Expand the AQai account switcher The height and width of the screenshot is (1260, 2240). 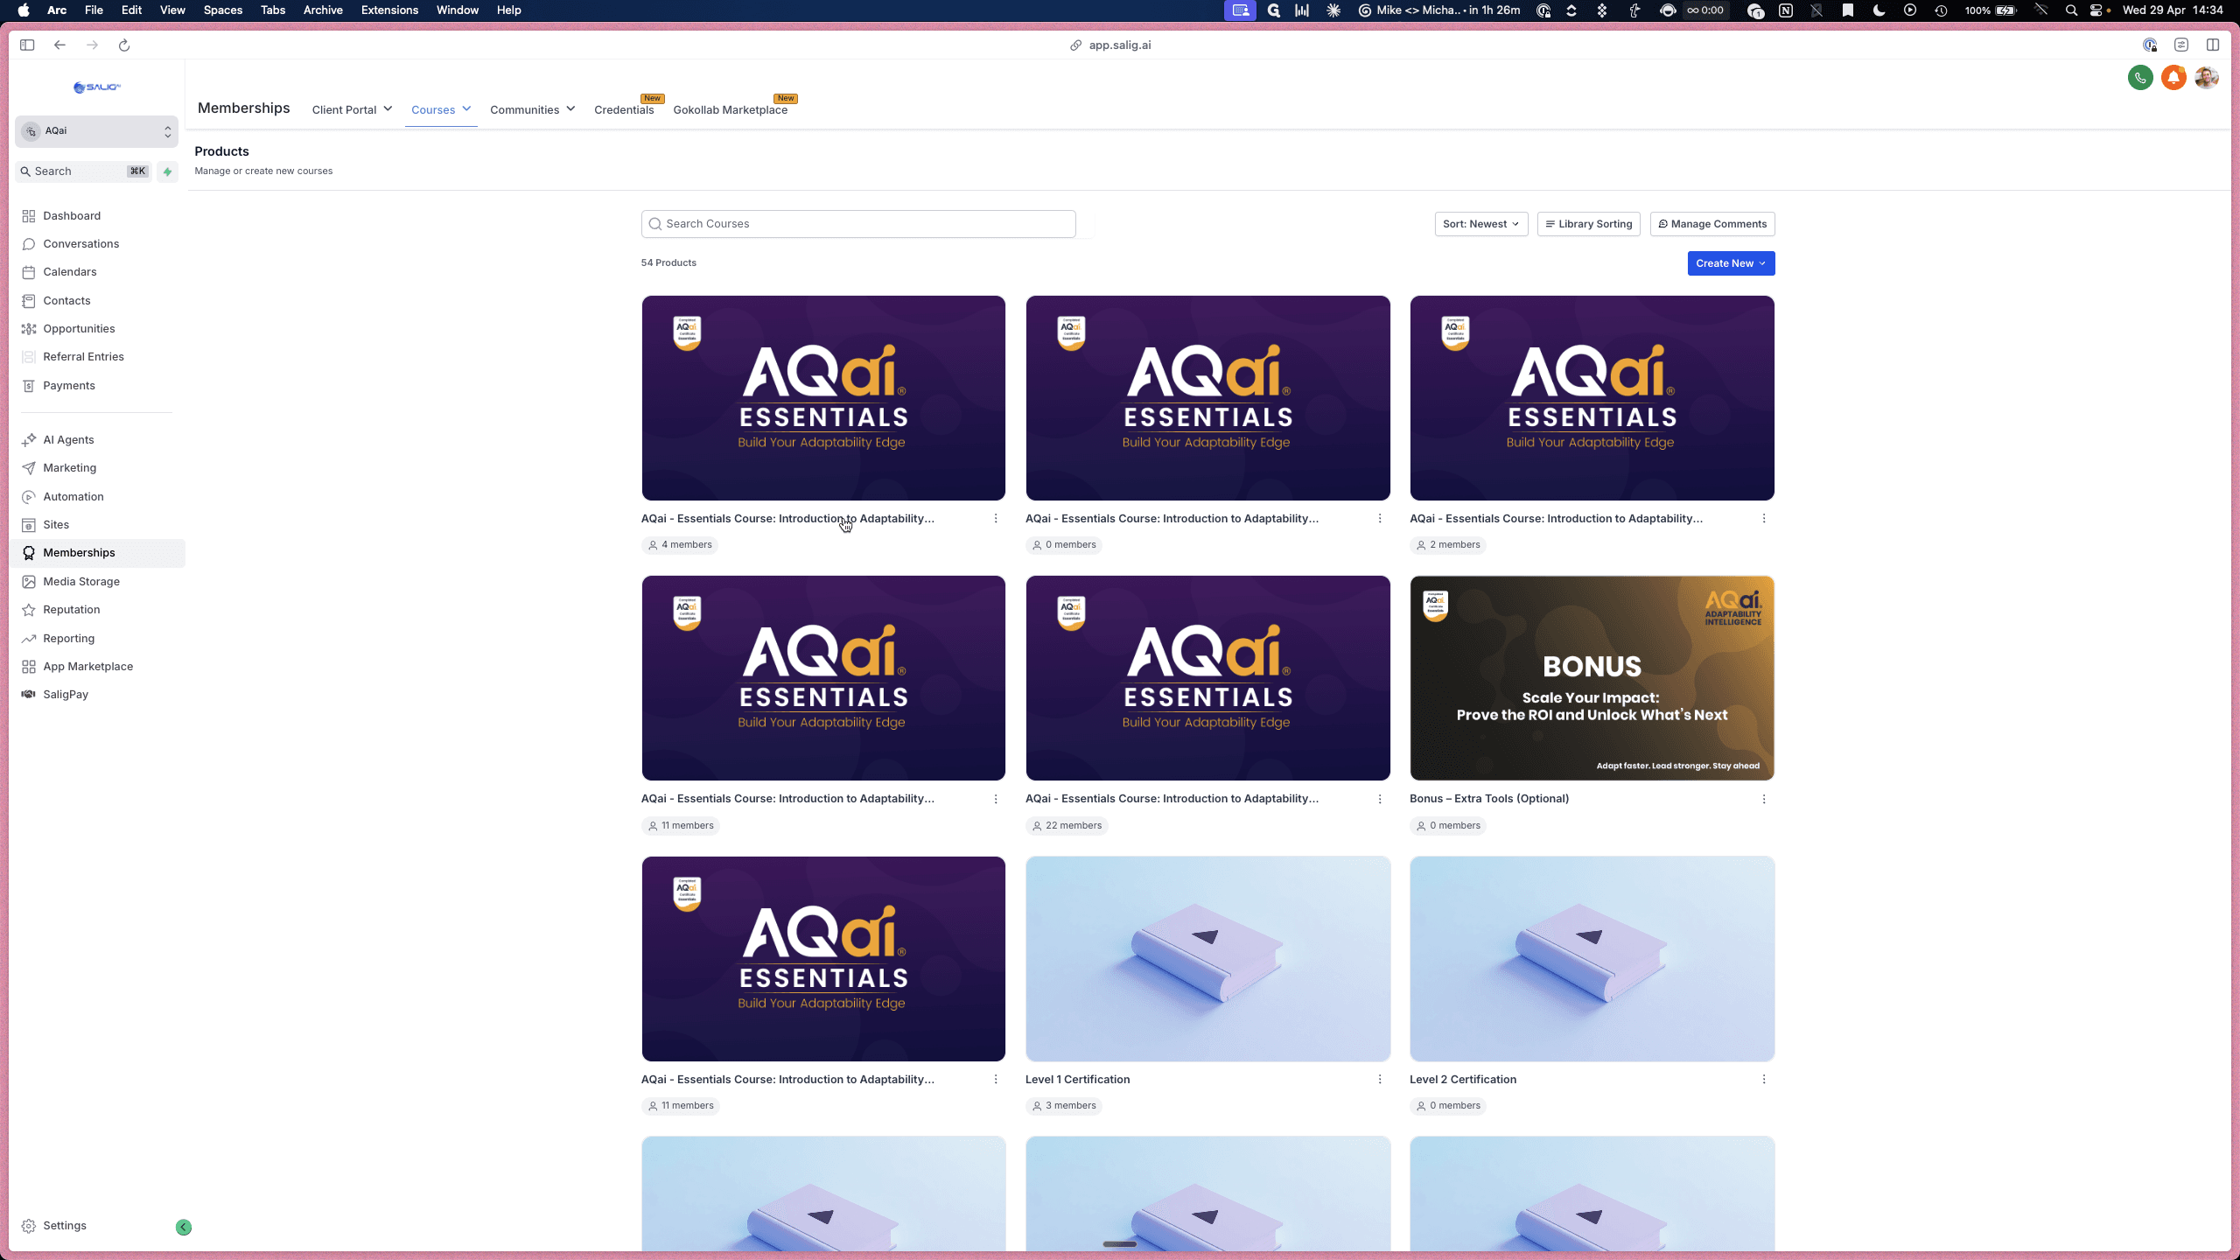96,131
